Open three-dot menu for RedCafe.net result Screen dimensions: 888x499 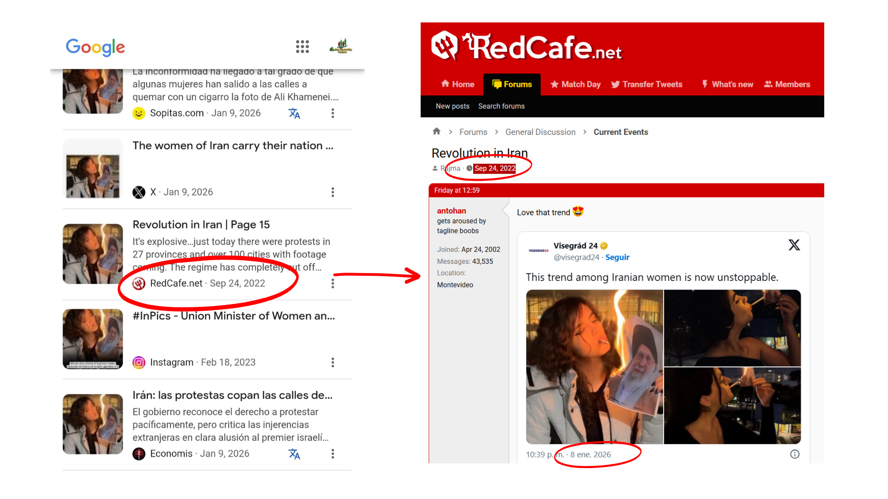coord(333,283)
